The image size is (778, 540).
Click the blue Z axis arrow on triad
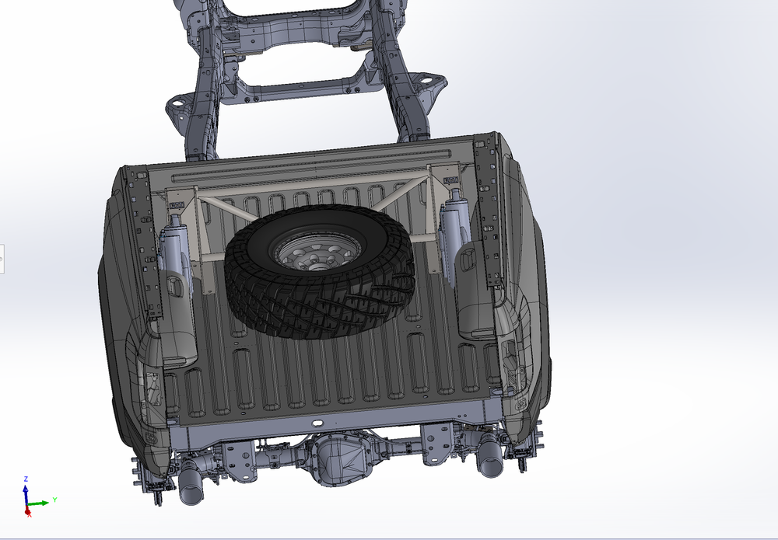(x=26, y=489)
